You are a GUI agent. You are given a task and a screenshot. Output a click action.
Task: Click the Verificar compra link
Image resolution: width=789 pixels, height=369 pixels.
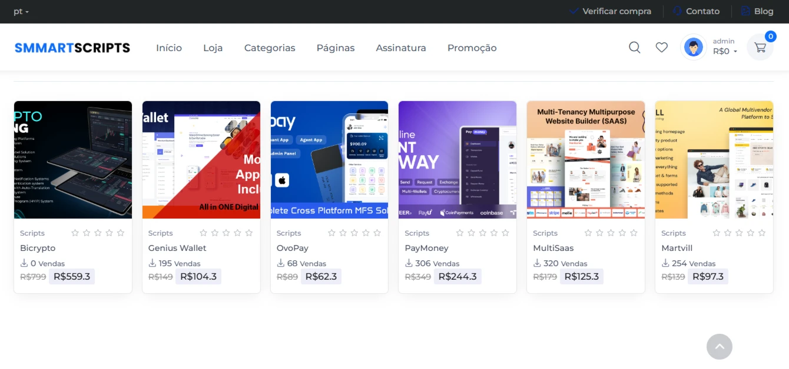pyautogui.click(x=617, y=11)
